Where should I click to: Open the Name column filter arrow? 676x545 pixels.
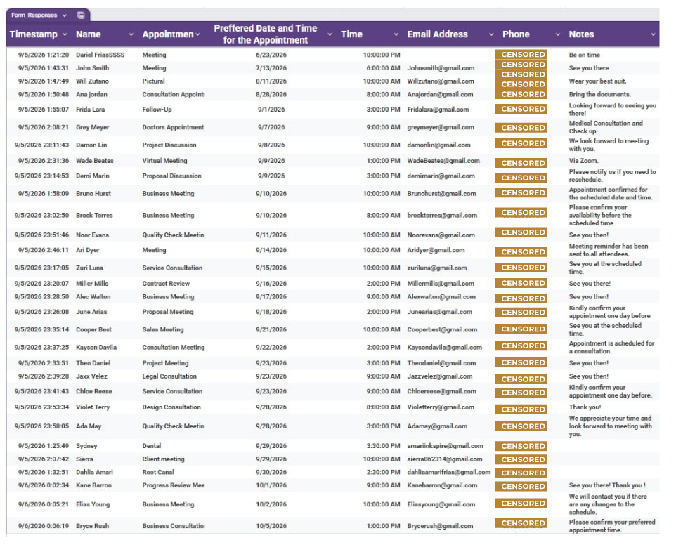(131, 34)
